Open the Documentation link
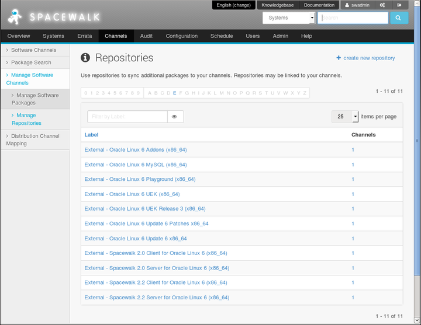This screenshot has height=325, width=421. [x=319, y=5]
